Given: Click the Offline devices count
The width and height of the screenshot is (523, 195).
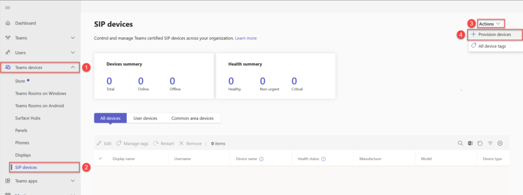Looking at the screenshot, I should pyautogui.click(x=173, y=81).
